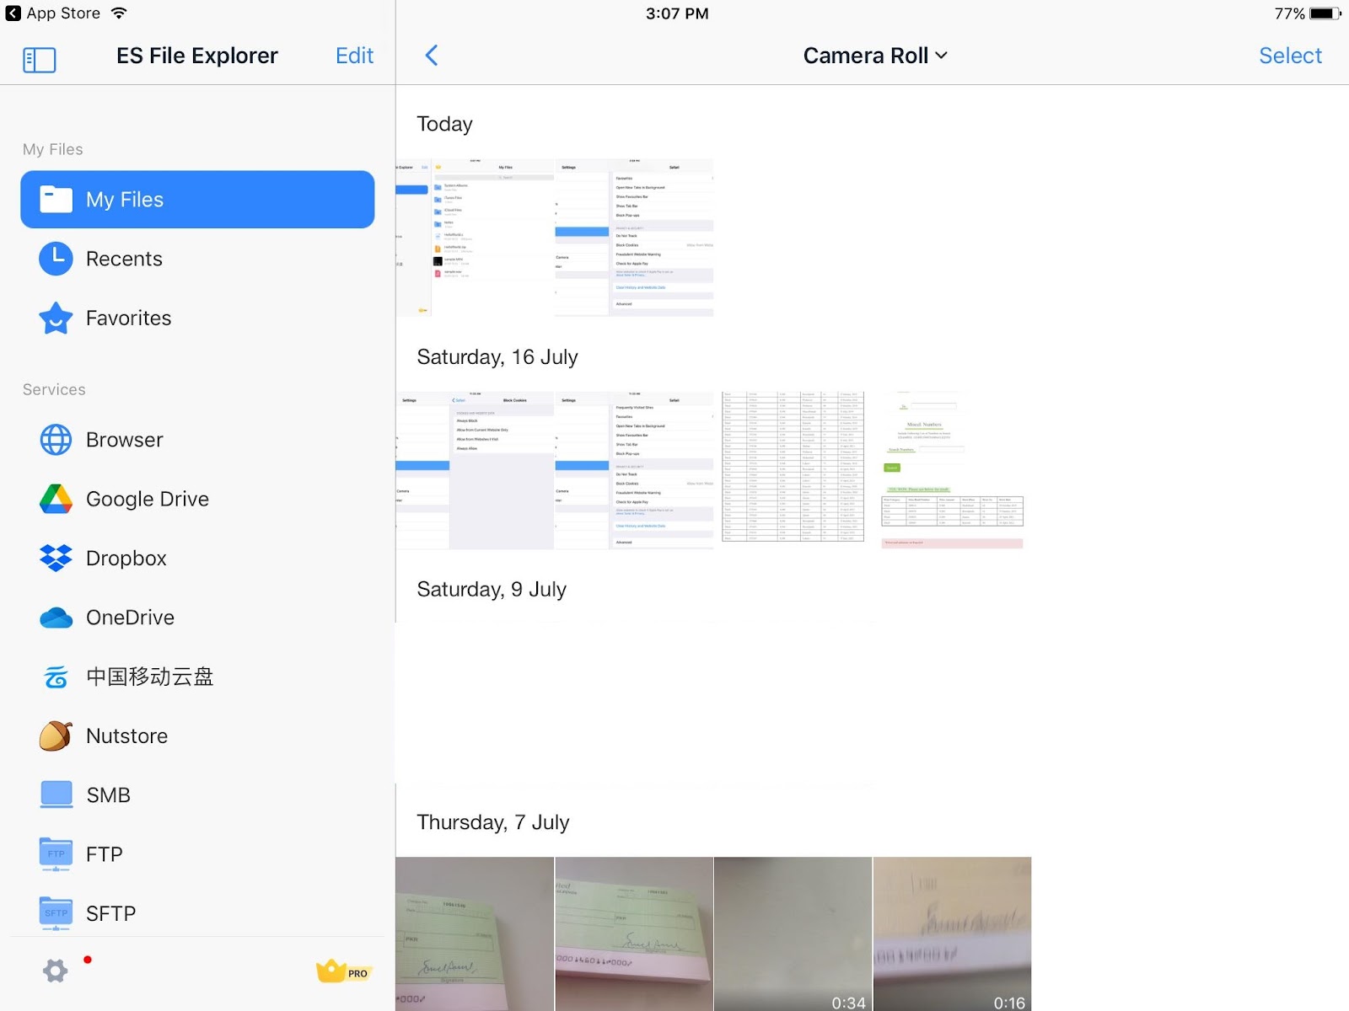This screenshot has height=1011, width=1349.
Task: Click the FTP folder icon
Action: 56,854
